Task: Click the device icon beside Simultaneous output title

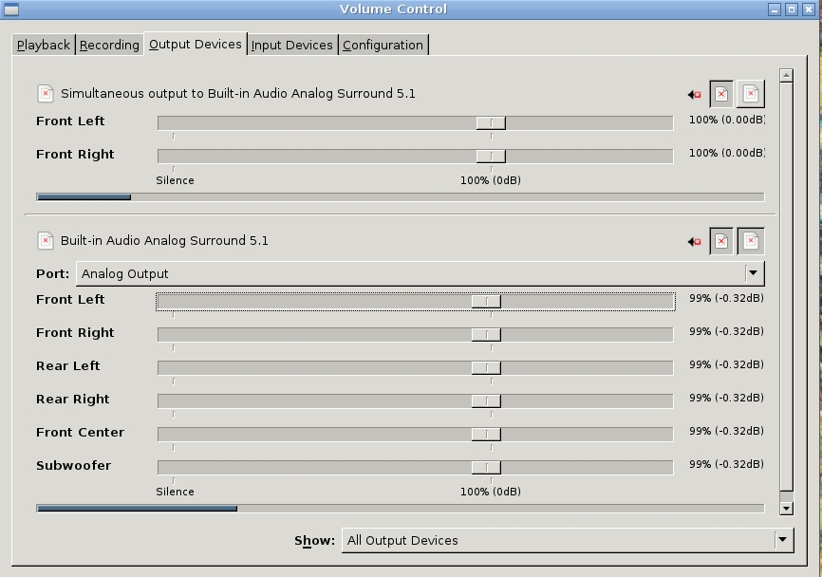Action: click(46, 94)
